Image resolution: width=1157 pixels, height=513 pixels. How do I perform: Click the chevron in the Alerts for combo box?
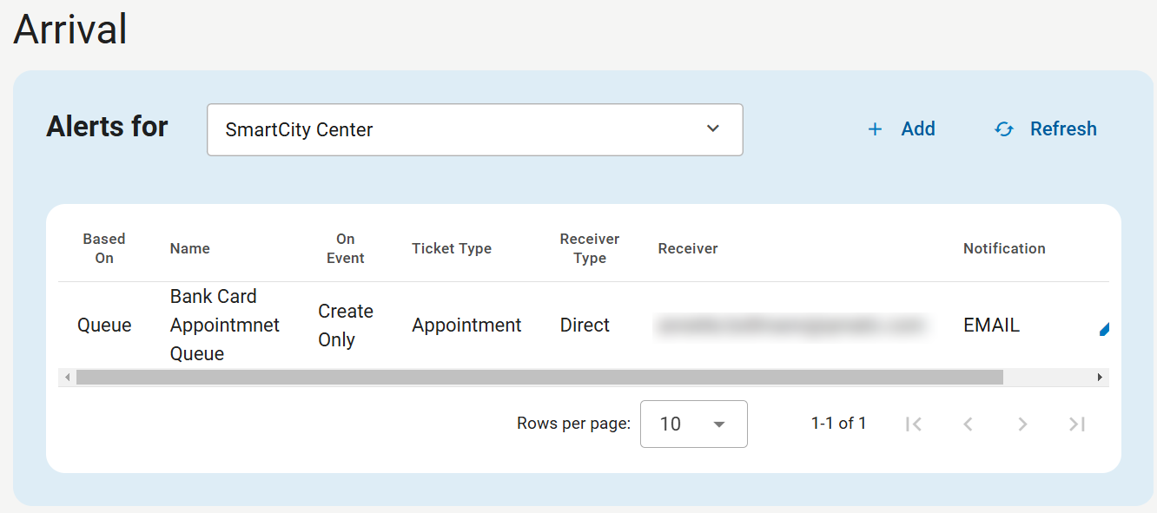click(x=713, y=128)
